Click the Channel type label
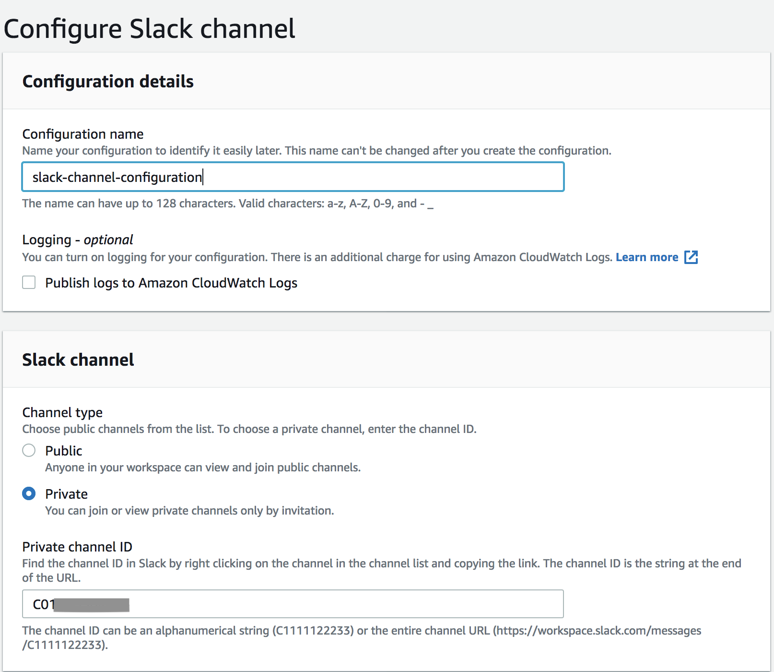The image size is (774, 672). (62, 412)
